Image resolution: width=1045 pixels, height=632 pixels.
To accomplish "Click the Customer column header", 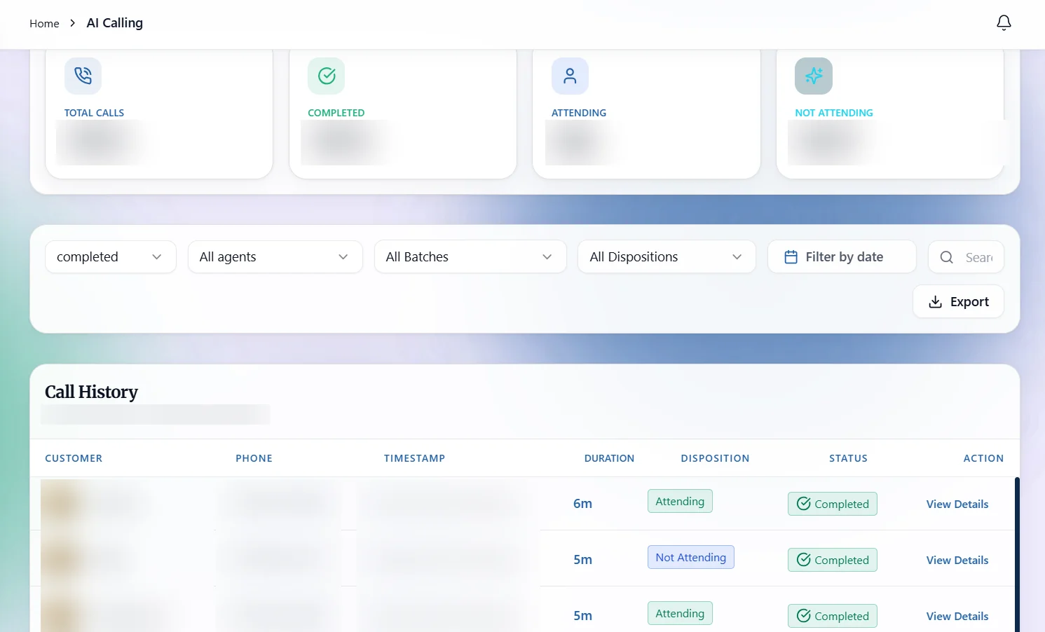I will 74,458.
